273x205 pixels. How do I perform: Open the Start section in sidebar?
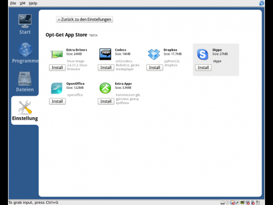25,24
